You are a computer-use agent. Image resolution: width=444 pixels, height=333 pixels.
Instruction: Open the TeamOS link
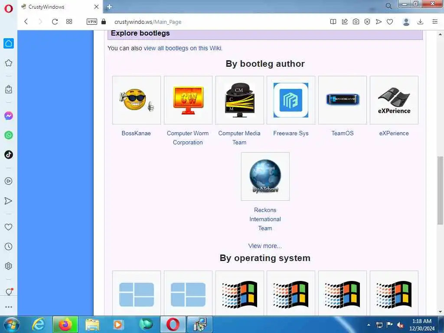click(343, 133)
